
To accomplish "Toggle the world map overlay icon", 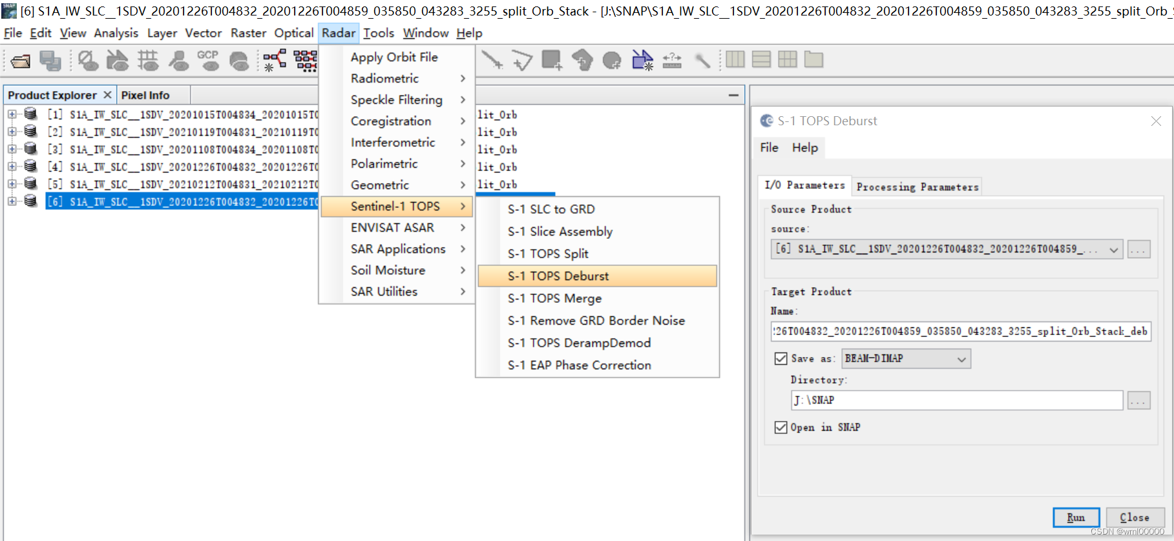I will coord(239,61).
